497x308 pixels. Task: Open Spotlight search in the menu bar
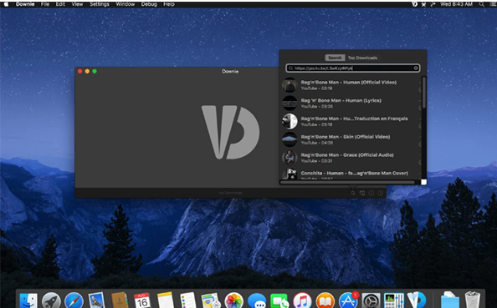pyautogui.click(x=481, y=4)
